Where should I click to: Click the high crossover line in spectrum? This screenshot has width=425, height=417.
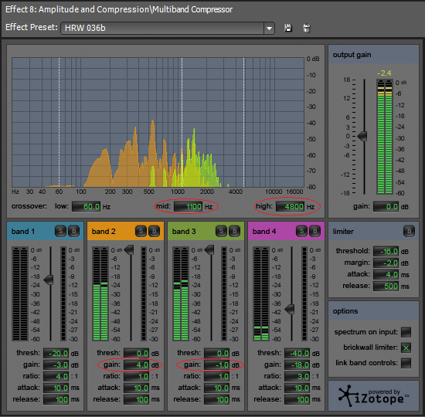[243, 122]
